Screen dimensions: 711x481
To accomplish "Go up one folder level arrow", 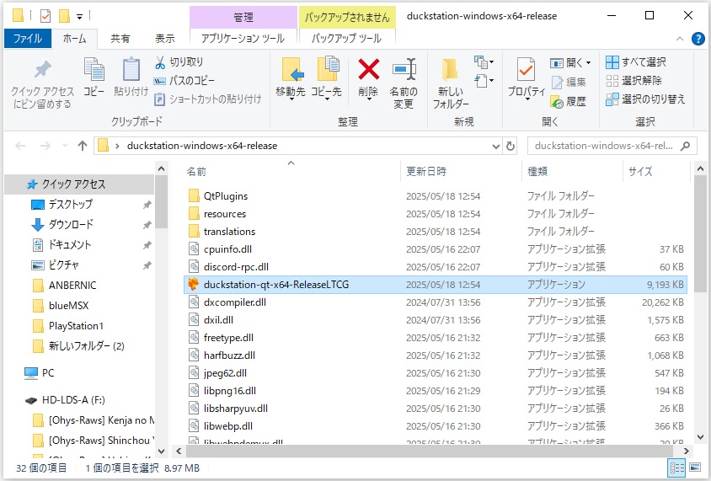I will click(82, 146).
